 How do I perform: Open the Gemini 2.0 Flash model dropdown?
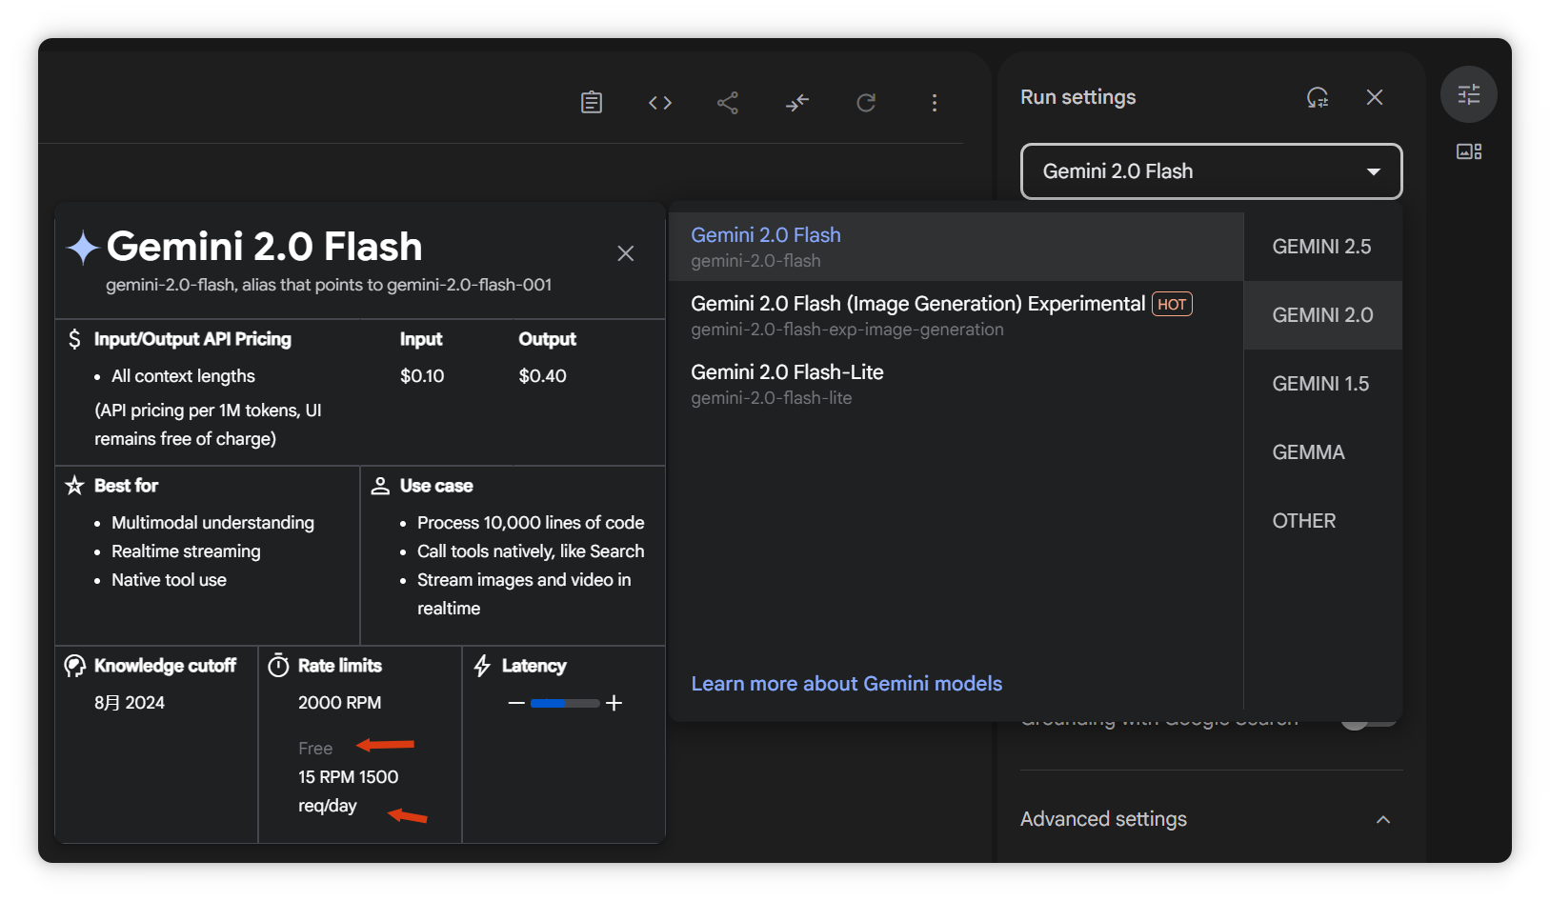pos(1211,171)
